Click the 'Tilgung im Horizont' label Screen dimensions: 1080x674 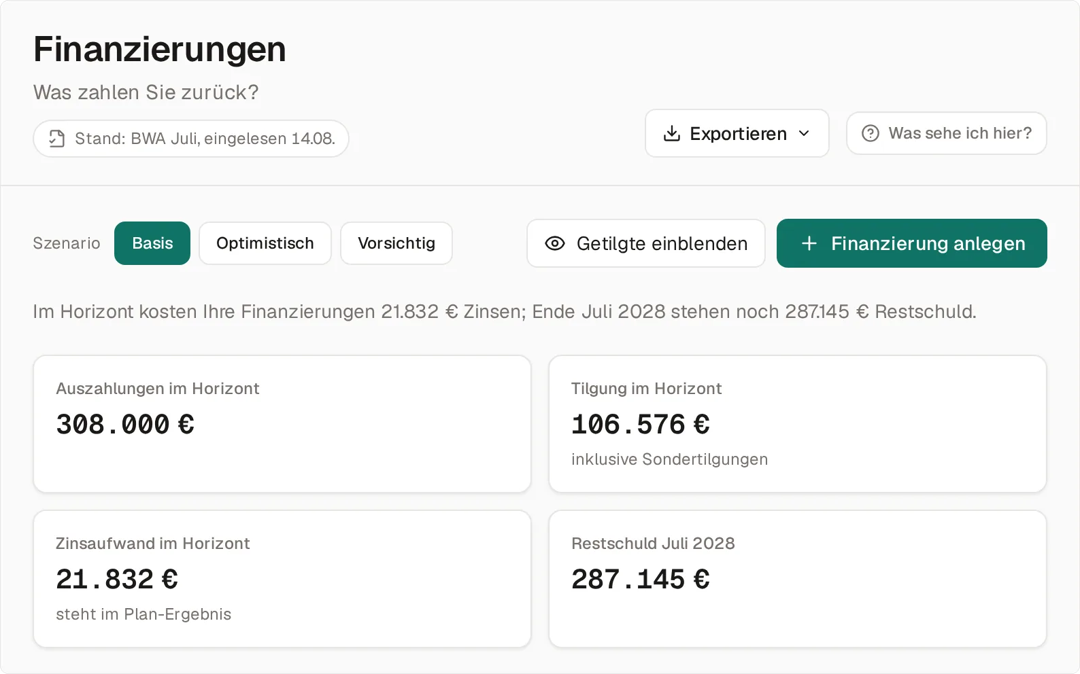click(x=646, y=389)
